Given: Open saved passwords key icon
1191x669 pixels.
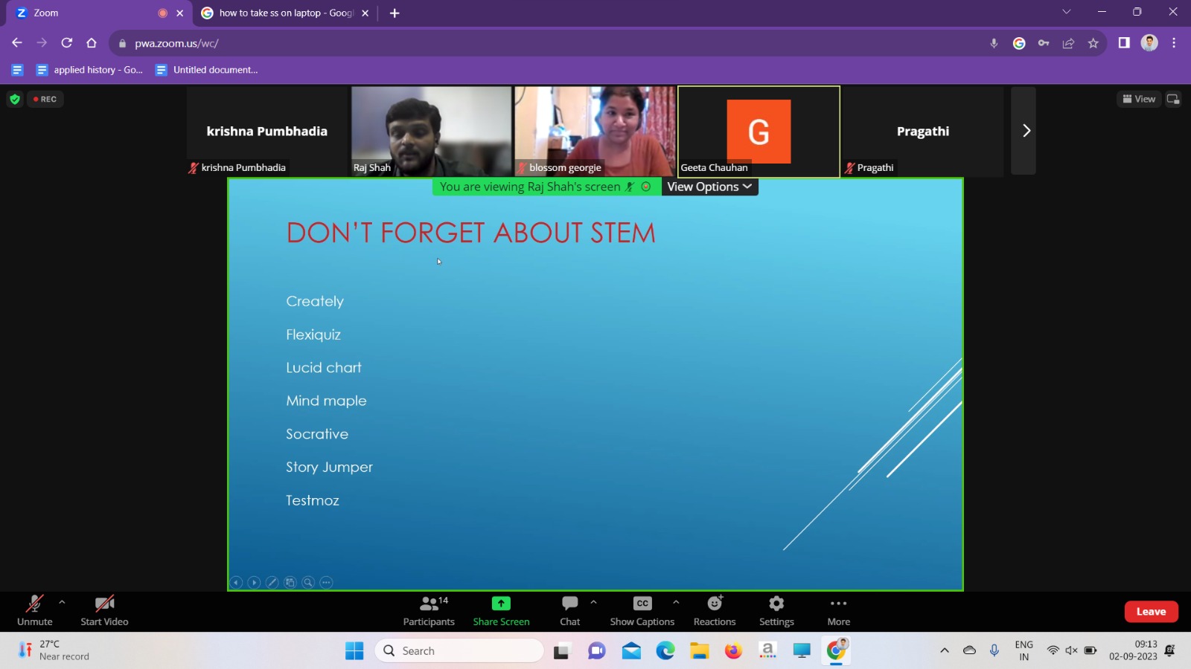Looking at the screenshot, I should click(1044, 43).
